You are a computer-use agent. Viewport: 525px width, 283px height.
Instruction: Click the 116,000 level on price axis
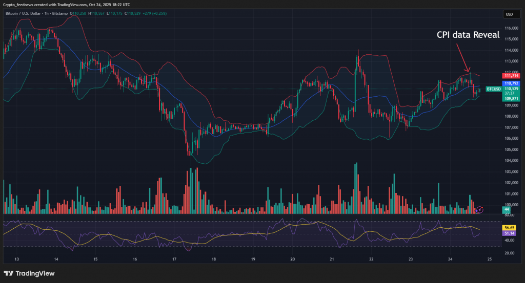tap(512, 28)
